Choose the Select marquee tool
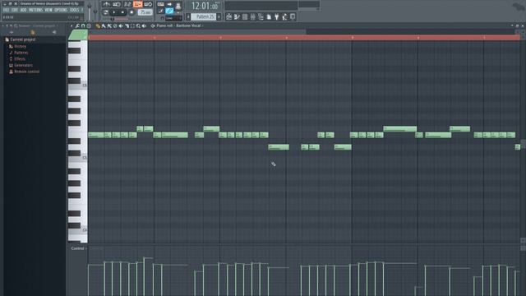 point(132,25)
